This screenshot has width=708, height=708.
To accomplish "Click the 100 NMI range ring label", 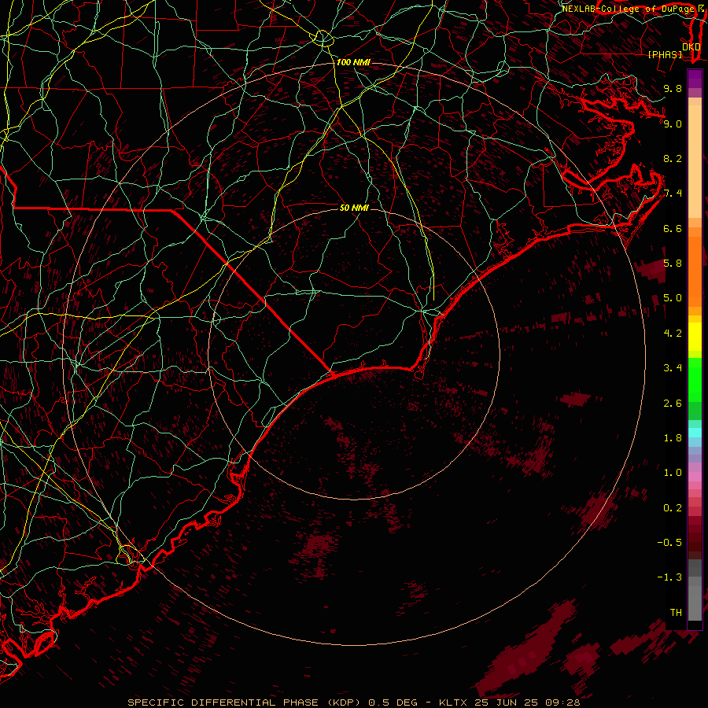I will point(353,62).
